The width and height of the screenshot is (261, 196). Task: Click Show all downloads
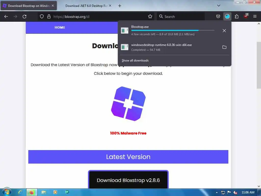(x=135, y=60)
